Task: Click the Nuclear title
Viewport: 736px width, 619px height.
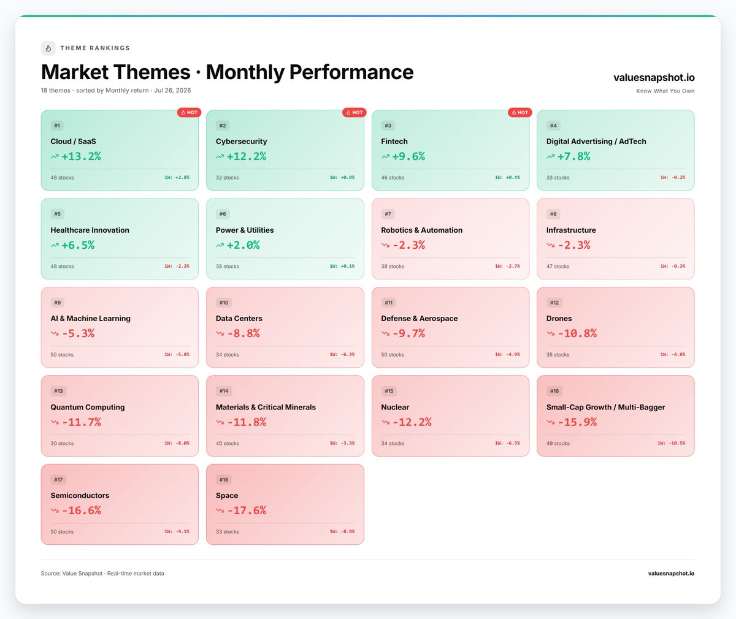Action: pyautogui.click(x=395, y=407)
